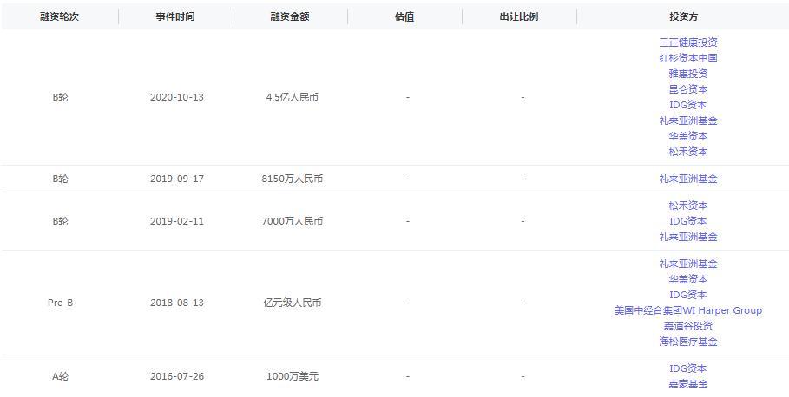Viewport: 789px width, 397px height.
Task: Open the 雅惠投资 investor page
Action: click(687, 73)
